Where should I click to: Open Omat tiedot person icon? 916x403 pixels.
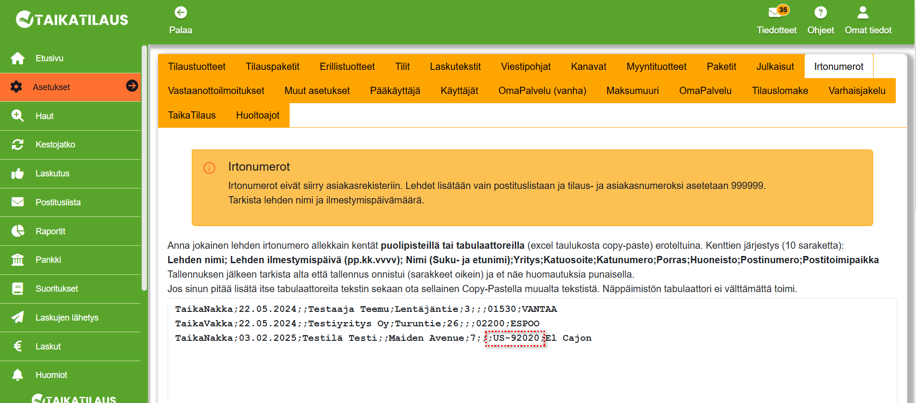(x=863, y=13)
